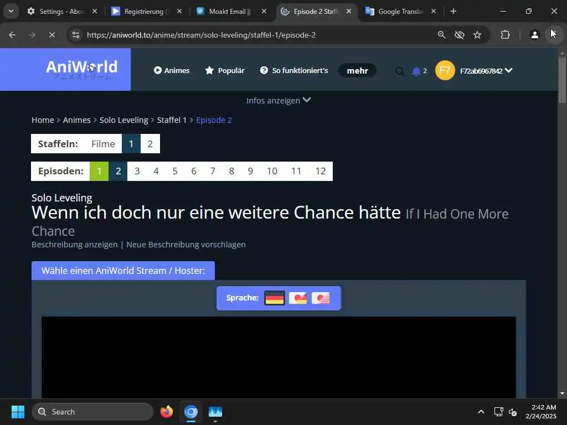
Task: Open a new browser tab
Action: [x=453, y=11]
